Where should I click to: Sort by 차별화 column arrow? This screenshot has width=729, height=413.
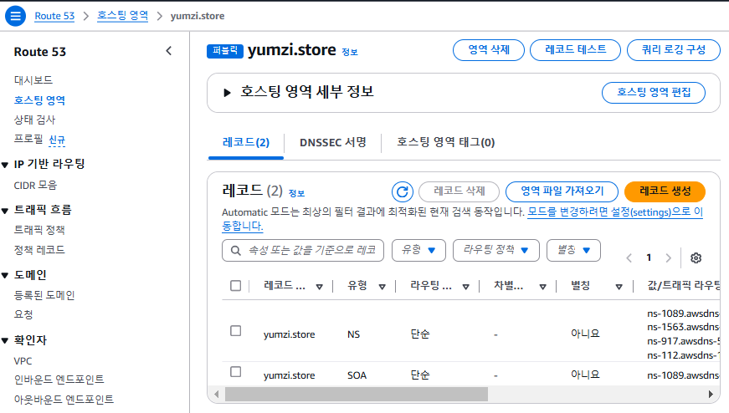click(542, 287)
